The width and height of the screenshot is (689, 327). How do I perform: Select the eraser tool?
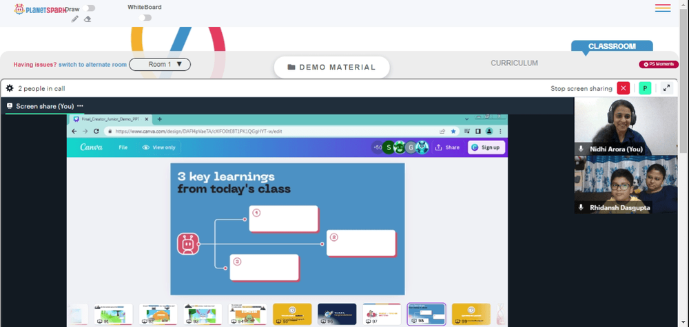click(88, 19)
